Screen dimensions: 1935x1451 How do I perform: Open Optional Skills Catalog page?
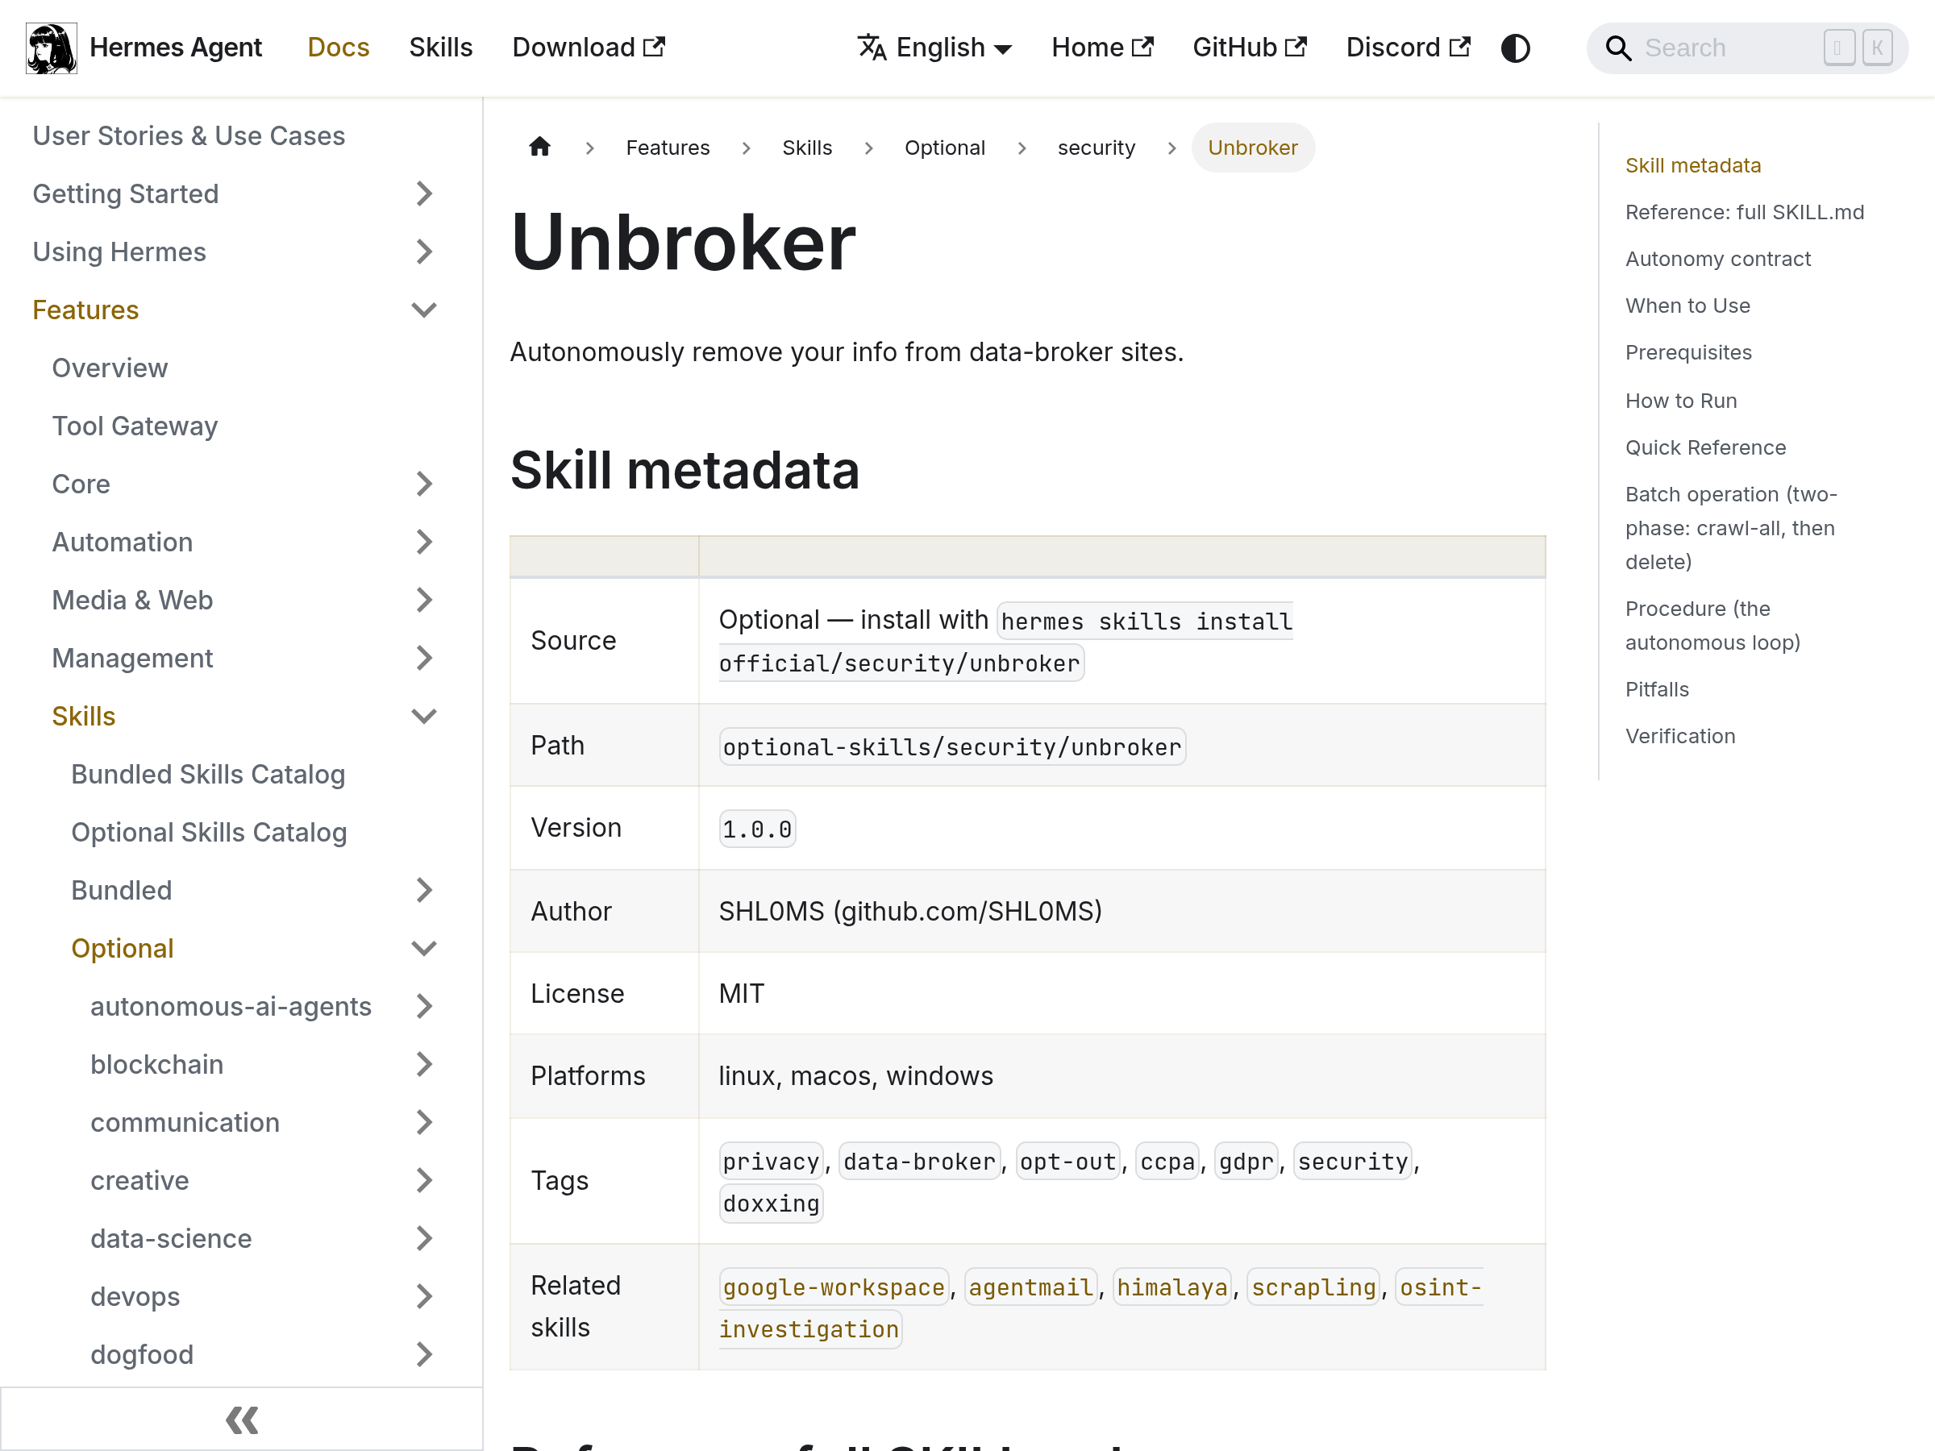(209, 832)
